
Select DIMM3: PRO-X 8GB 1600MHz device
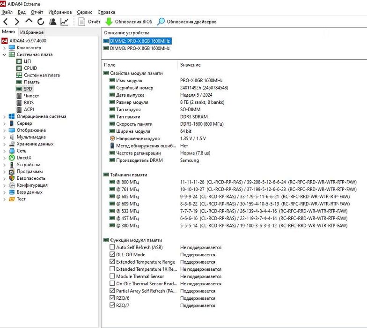pos(139,48)
